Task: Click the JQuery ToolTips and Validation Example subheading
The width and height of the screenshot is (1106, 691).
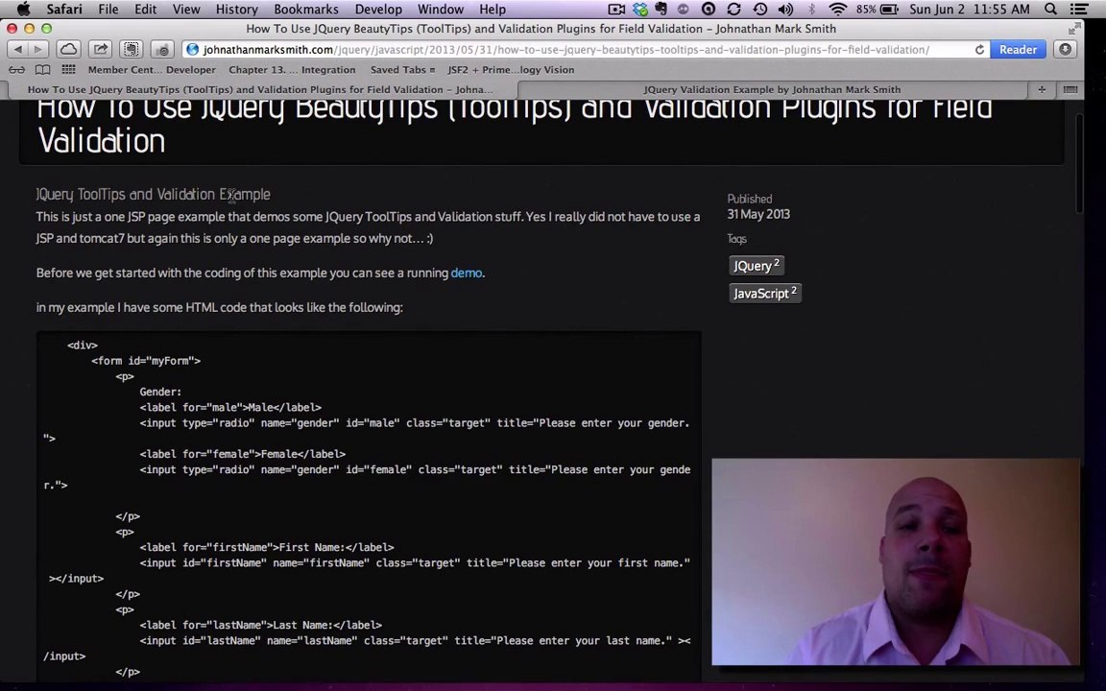Action: point(153,194)
